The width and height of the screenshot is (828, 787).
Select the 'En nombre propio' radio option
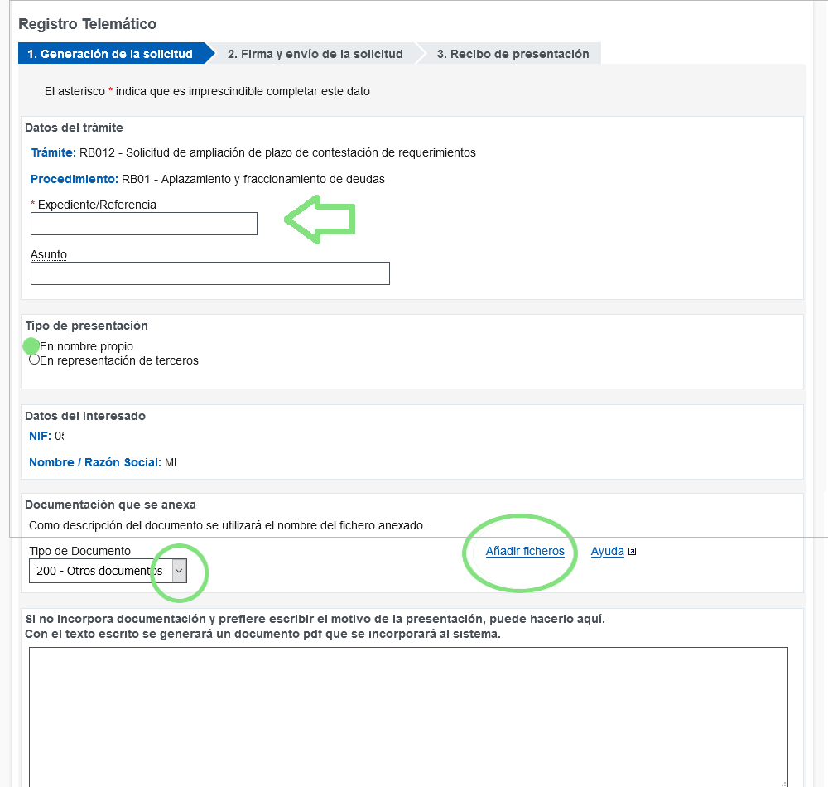pos(32,346)
